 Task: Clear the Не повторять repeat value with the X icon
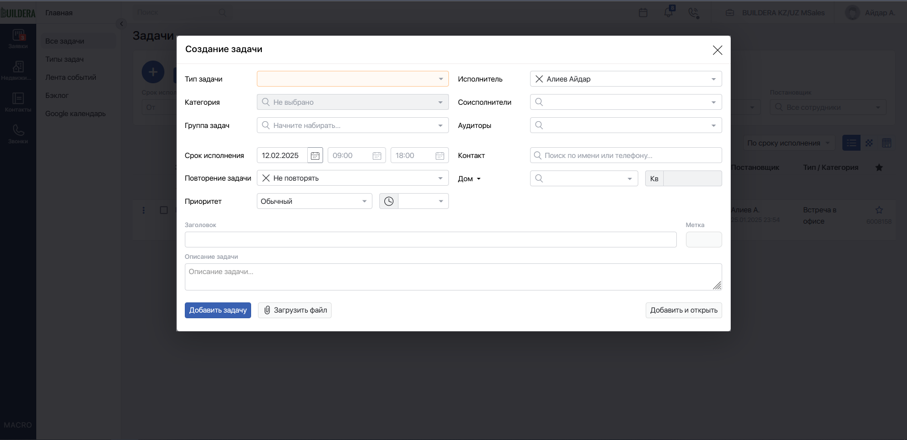click(266, 178)
